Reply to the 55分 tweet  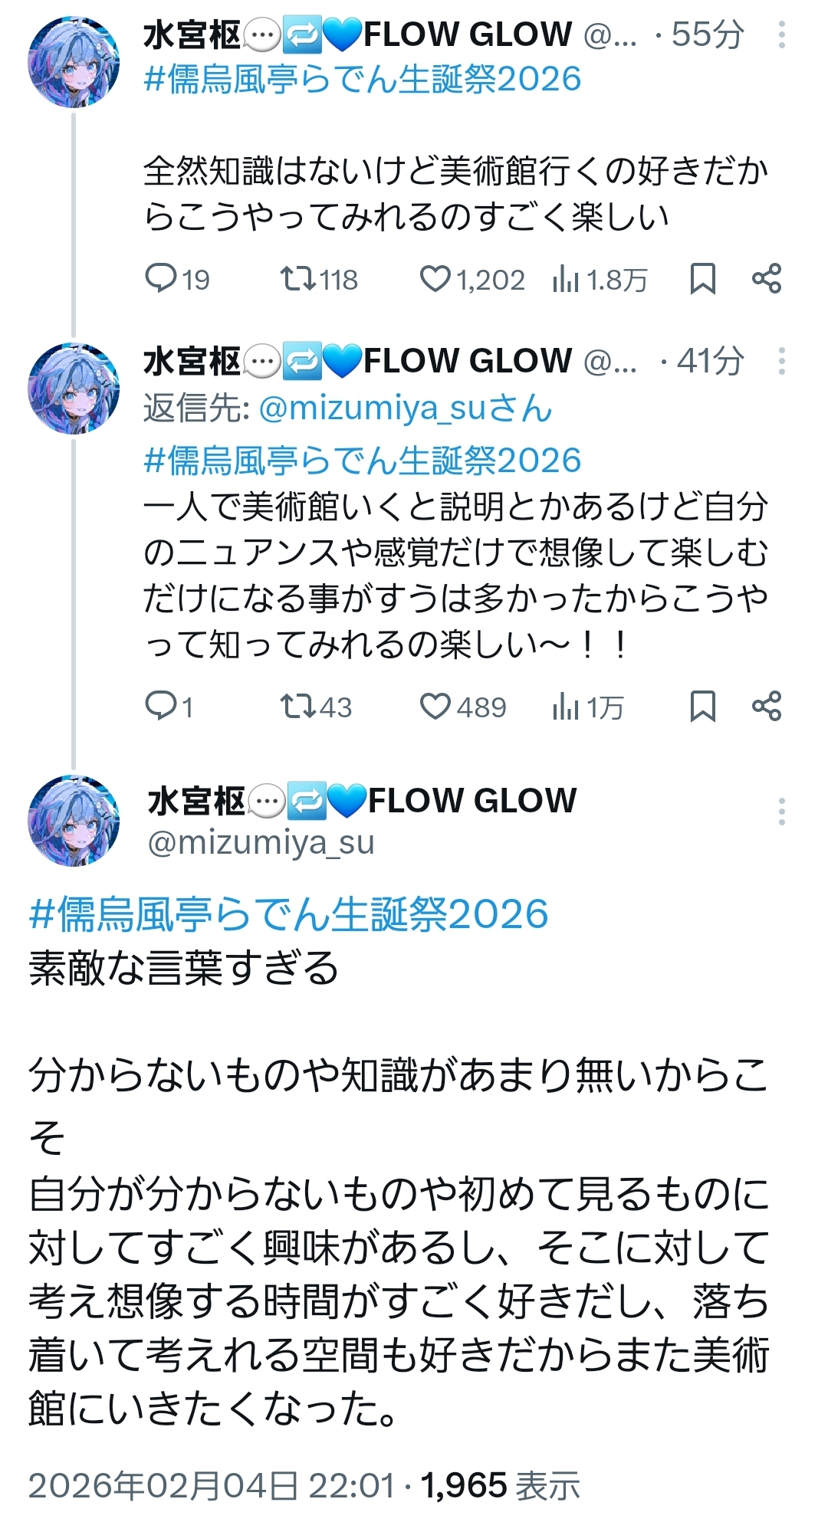click(x=177, y=279)
